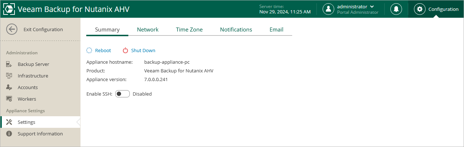Click the Summary tab
Screen dimensions: 464x147
(x=107, y=30)
